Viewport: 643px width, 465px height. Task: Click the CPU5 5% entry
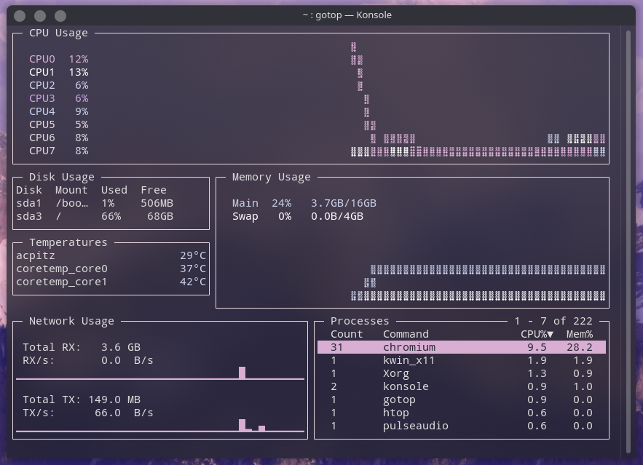(59, 124)
